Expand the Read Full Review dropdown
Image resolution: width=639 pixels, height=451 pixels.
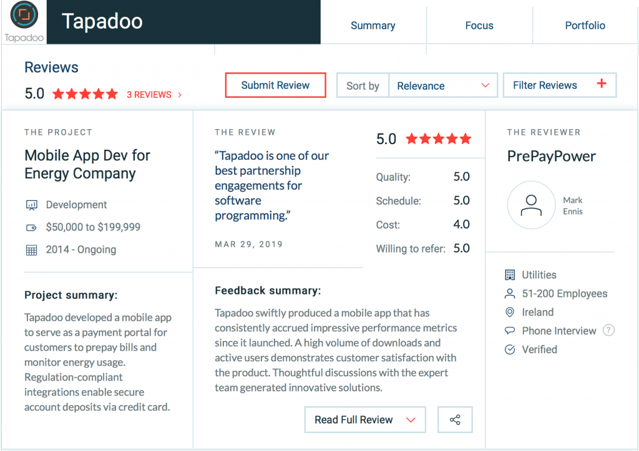(x=364, y=419)
